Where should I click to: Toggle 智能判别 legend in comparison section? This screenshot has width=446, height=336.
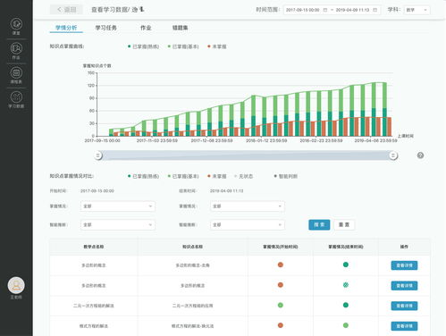pyautogui.click(x=285, y=176)
